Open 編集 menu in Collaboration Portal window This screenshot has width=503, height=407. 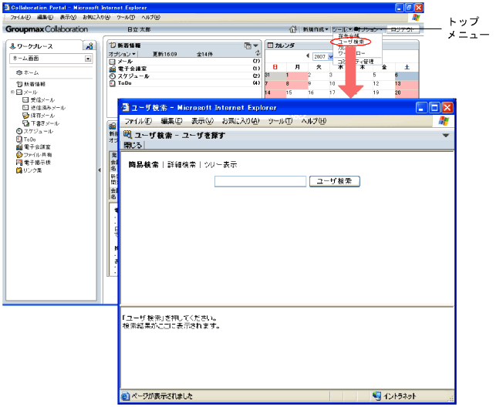(46, 17)
